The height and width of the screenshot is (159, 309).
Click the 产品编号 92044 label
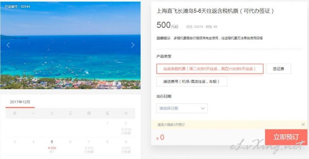17,7
